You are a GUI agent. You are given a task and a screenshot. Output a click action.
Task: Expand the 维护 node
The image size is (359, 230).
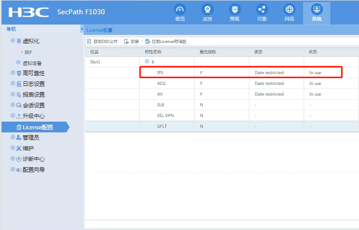[x=13, y=148]
